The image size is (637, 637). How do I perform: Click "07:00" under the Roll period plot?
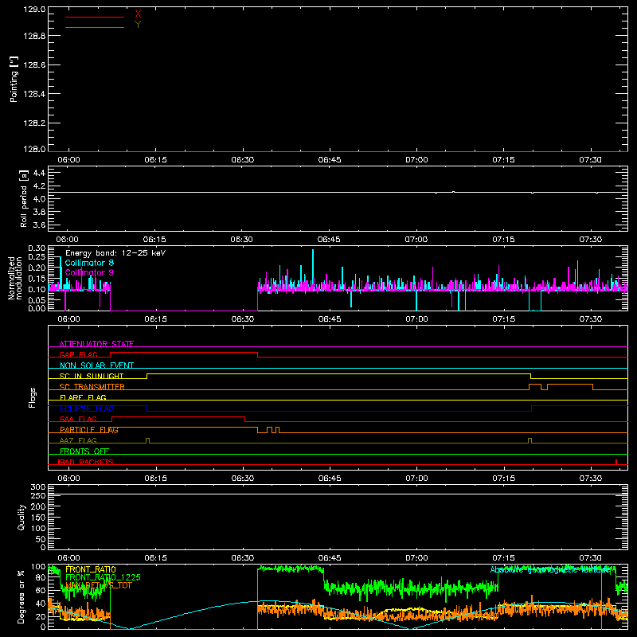tap(416, 240)
